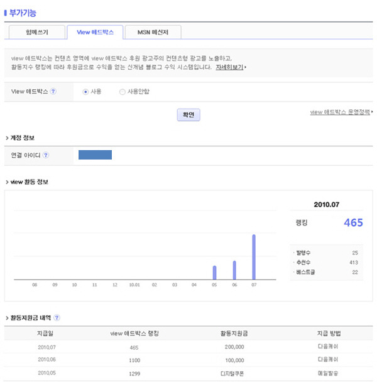Open help icon next to 연결 아이디
The height and width of the screenshot is (385, 377).
(x=46, y=155)
